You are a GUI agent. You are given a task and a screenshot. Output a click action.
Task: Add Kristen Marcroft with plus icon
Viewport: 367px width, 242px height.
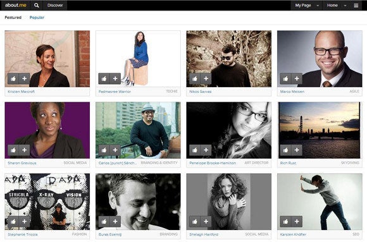coord(24,78)
